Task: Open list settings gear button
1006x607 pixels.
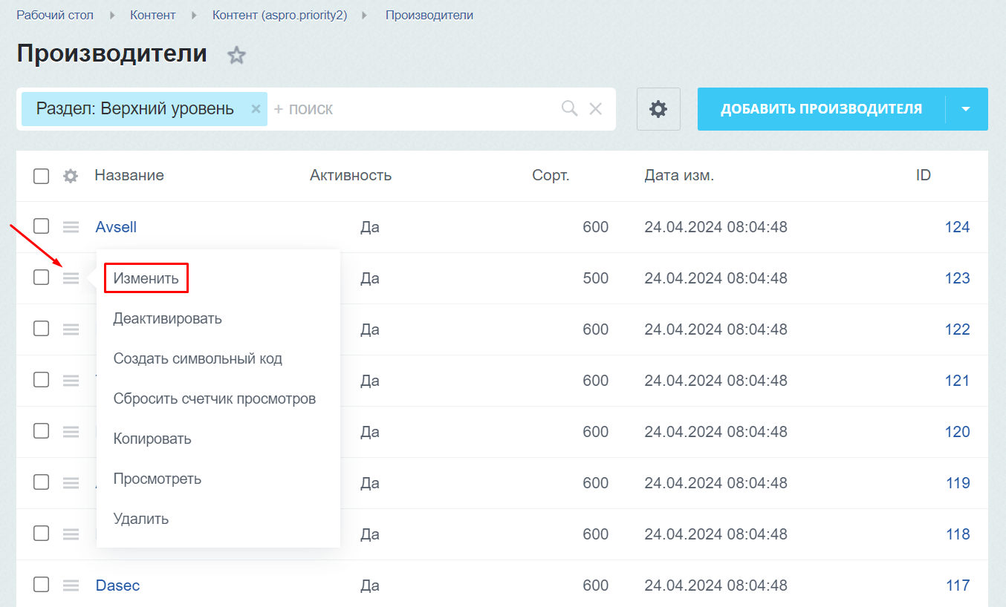Action: [658, 109]
